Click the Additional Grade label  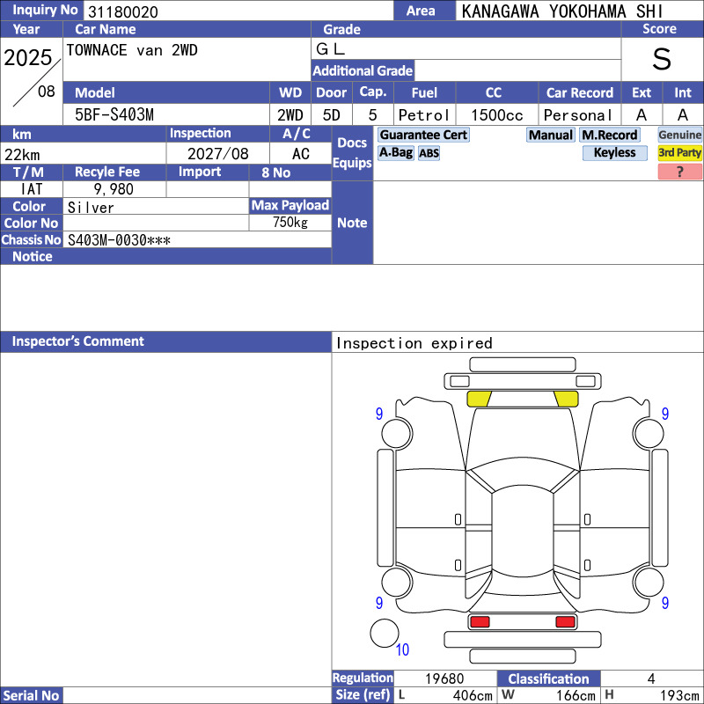point(363,70)
